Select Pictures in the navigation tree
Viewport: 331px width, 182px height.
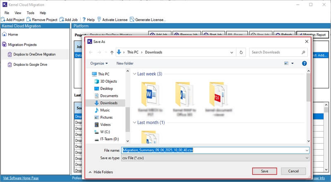[x=103, y=117]
